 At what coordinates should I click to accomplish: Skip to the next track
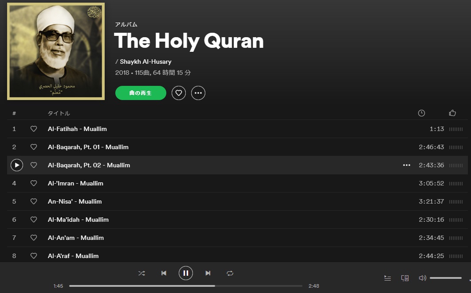pos(208,273)
